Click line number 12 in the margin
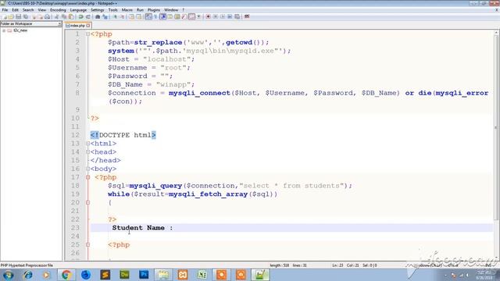The height and width of the screenshot is (281, 500). (x=75, y=135)
